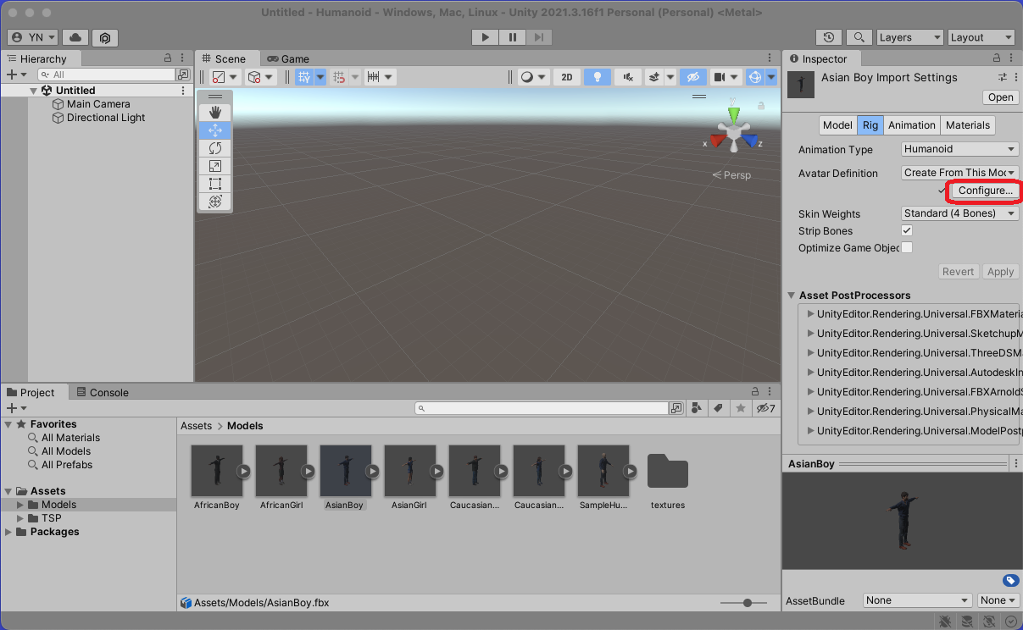1023x630 pixels.
Task: Open the undo history icon
Action: pyautogui.click(x=828, y=37)
